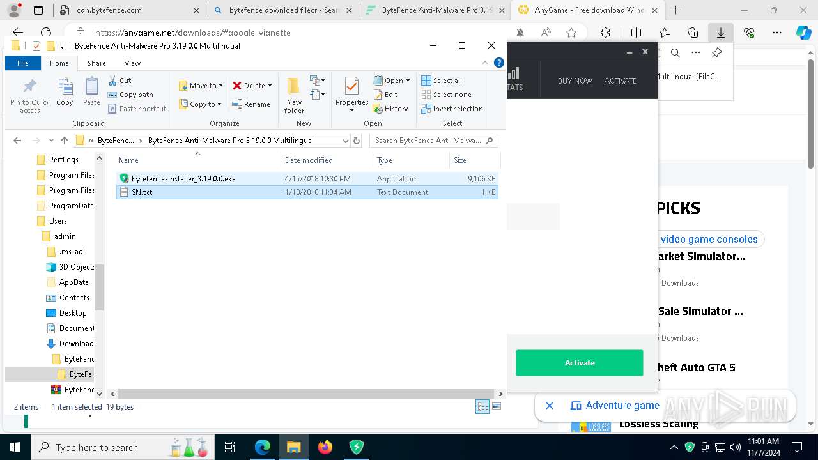Go up one folder level in Explorer

[64, 141]
